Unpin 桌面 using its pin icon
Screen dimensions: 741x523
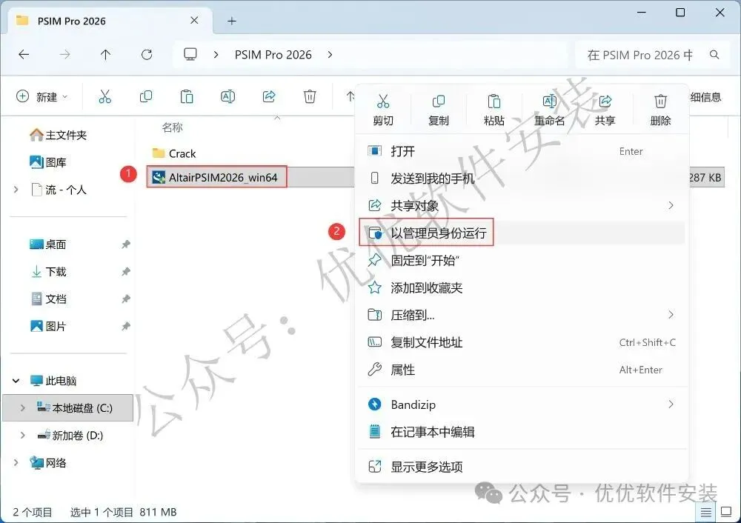pyautogui.click(x=126, y=244)
